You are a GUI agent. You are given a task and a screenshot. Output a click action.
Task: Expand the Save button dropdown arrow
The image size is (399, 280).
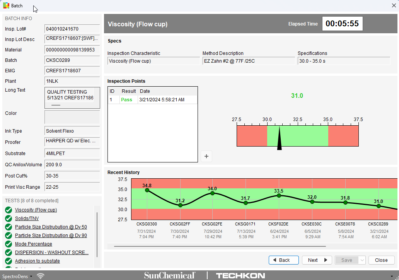pos(362,260)
